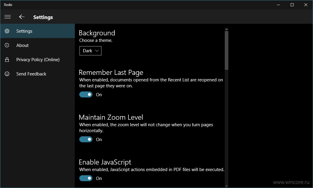Click the Maintain Zoom Level heading
Image resolution: width=313 pixels, height=188 pixels.
[x=111, y=117]
